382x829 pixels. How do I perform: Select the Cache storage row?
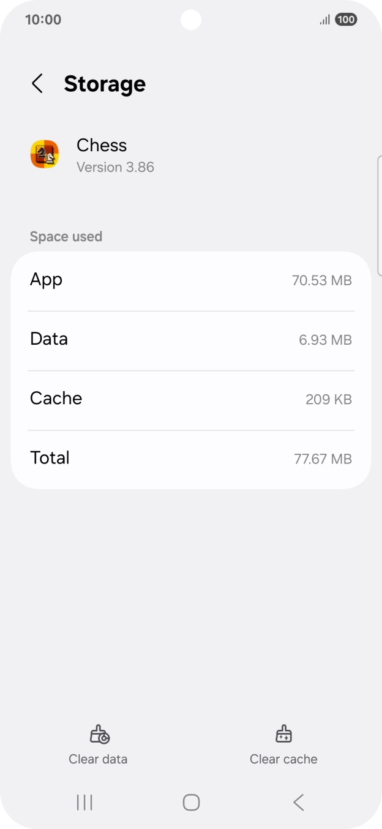click(x=191, y=399)
